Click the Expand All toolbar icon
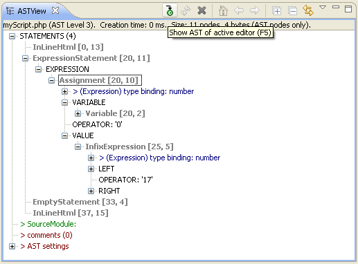 276,11
